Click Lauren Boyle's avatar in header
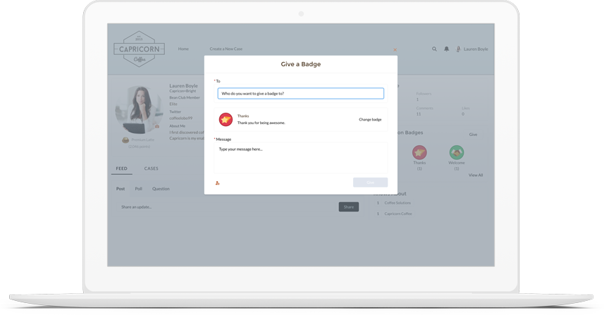The width and height of the screenshot is (604, 315). (x=458, y=49)
